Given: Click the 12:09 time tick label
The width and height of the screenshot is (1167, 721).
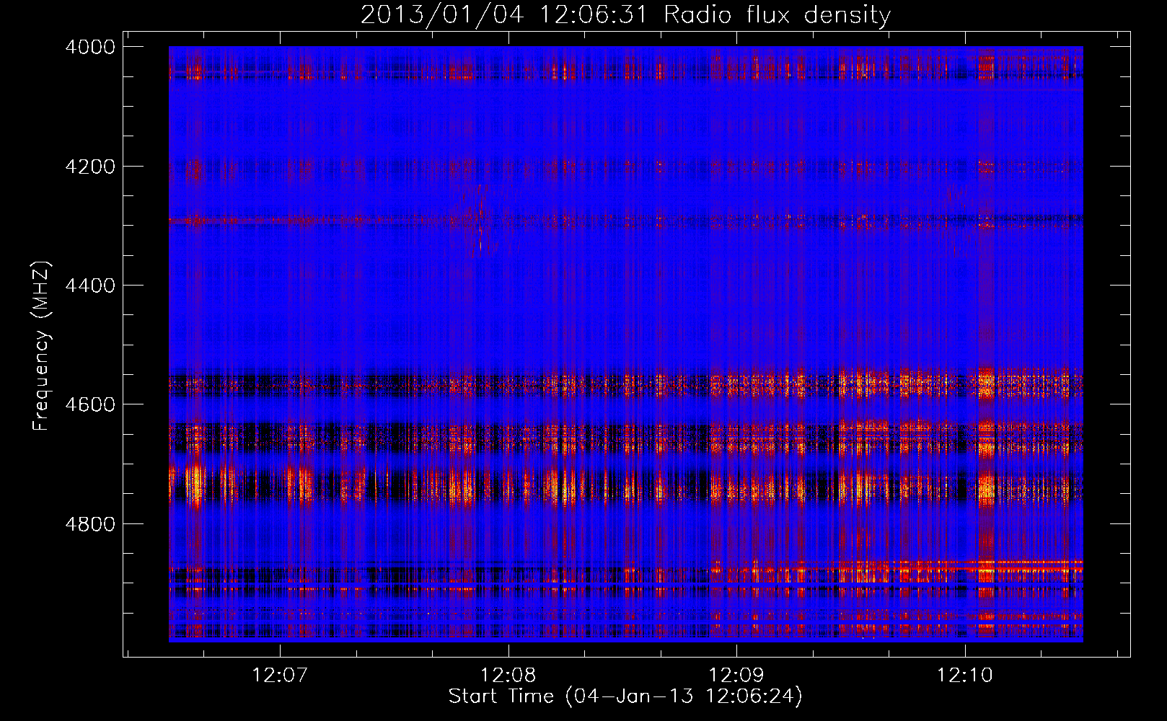Looking at the screenshot, I should coord(736,676).
